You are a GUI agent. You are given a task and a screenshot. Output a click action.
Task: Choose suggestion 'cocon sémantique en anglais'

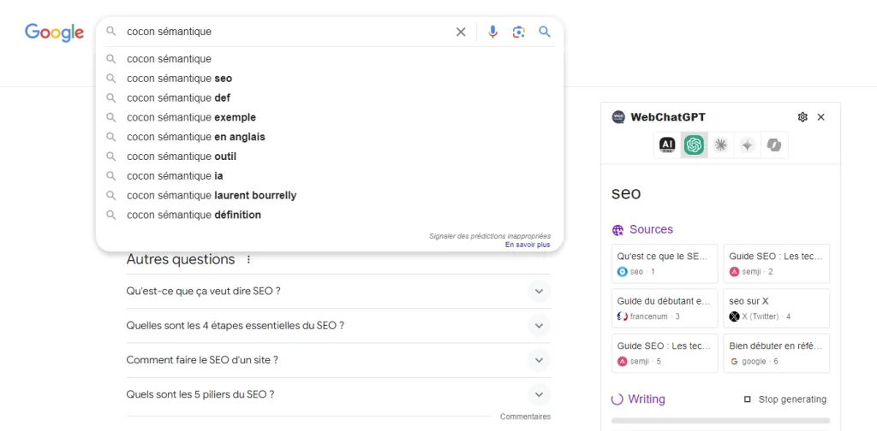330,137
